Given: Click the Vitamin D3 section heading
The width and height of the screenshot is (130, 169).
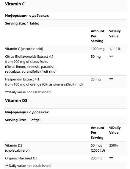Looking at the screenshot, I should (16, 101).
